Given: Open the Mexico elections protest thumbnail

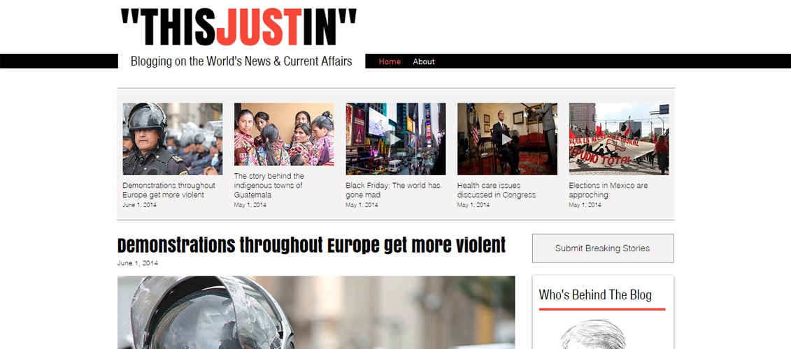Looking at the screenshot, I should coord(619,139).
